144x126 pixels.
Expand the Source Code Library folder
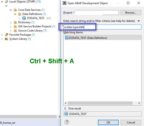(x=11, y=31)
